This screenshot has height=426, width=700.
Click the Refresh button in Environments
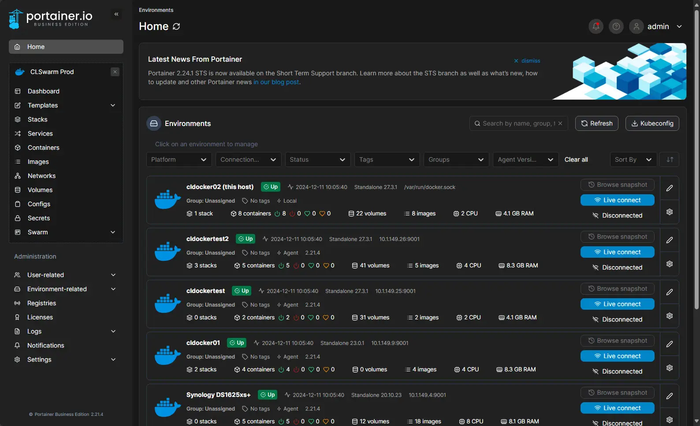point(597,123)
